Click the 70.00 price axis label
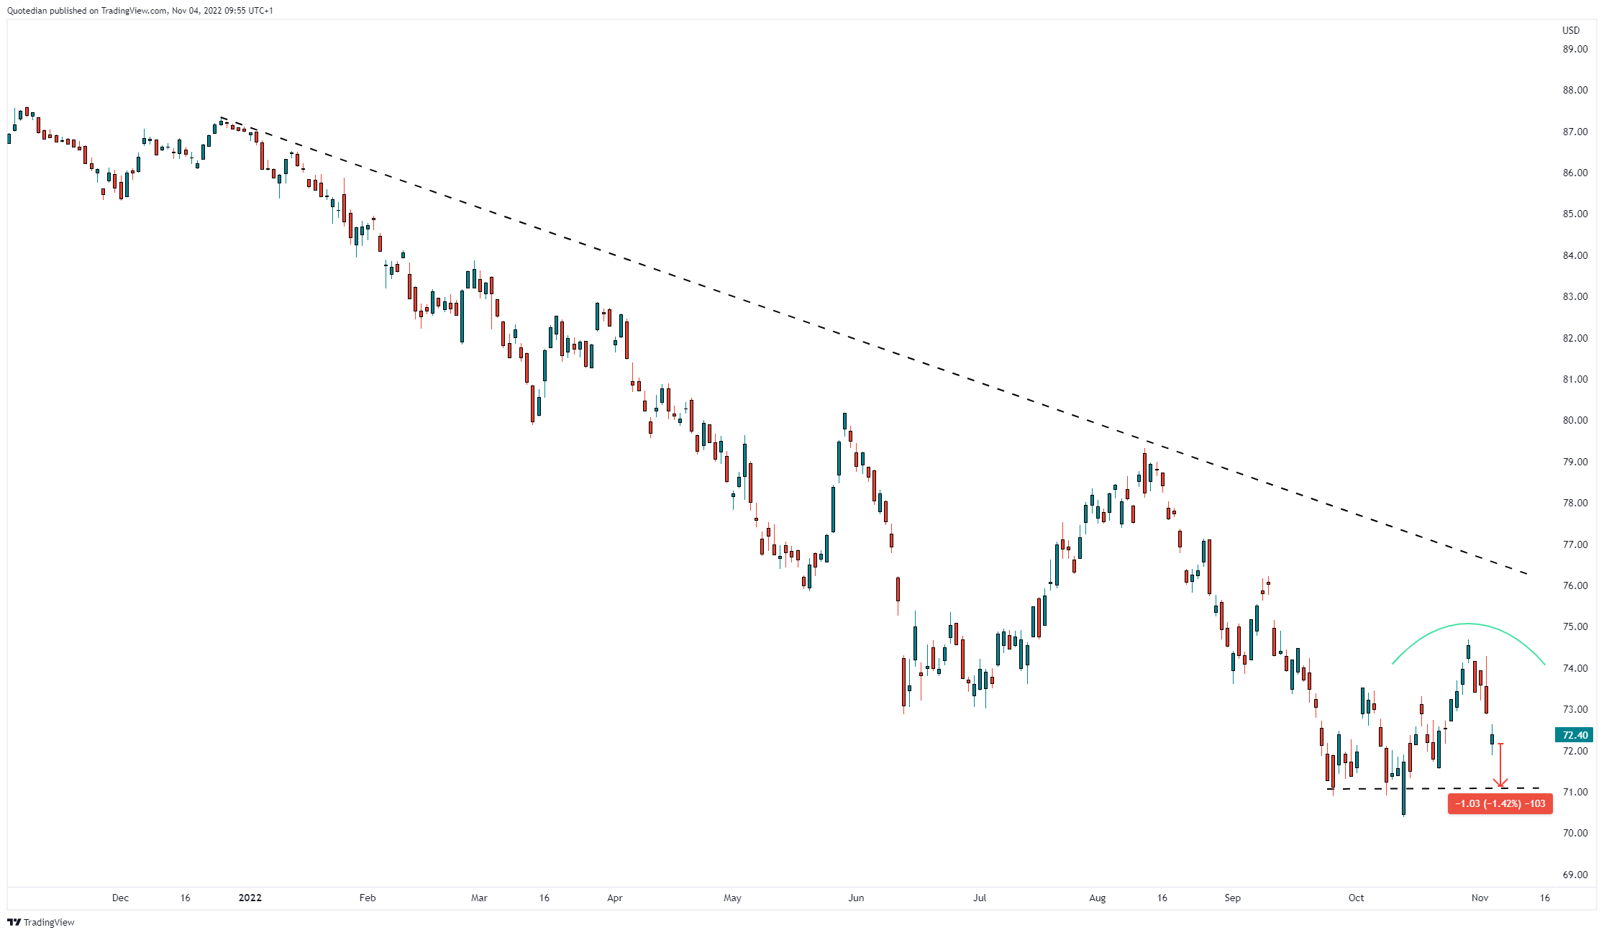1604x935 pixels. click(x=1575, y=833)
